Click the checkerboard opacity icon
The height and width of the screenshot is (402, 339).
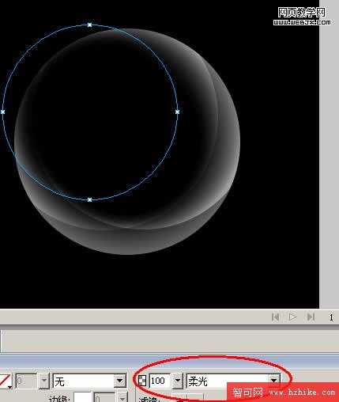point(142,381)
